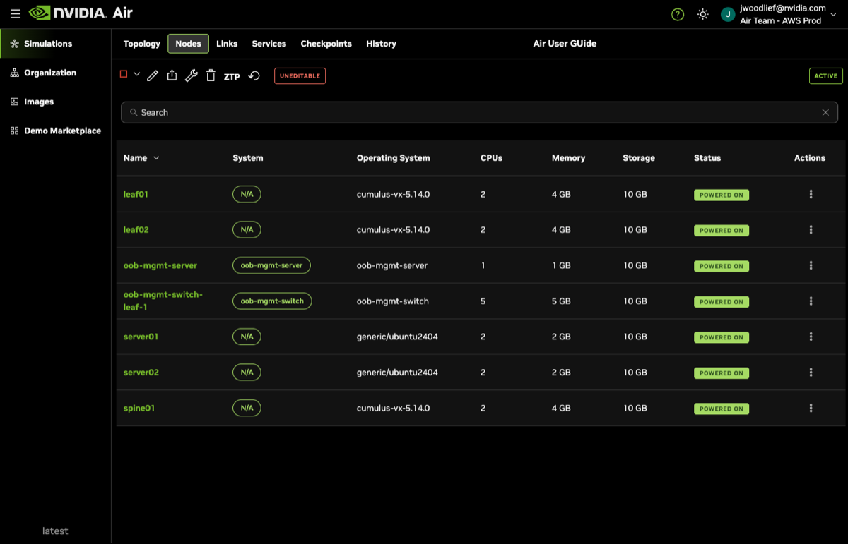The image size is (848, 544).
Task: Expand the dropdown arrow beside stop button
Action: [136, 74]
